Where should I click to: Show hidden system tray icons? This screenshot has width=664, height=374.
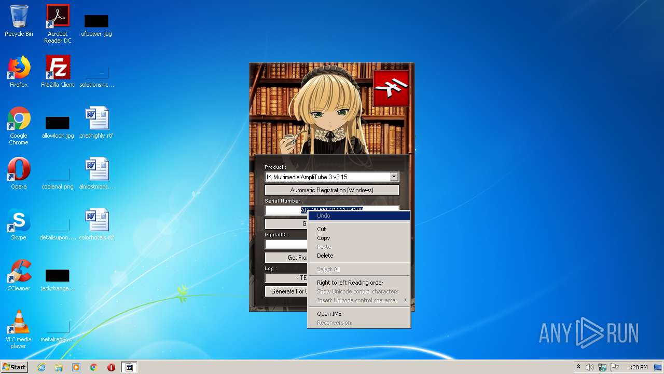click(x=578, y=367)
